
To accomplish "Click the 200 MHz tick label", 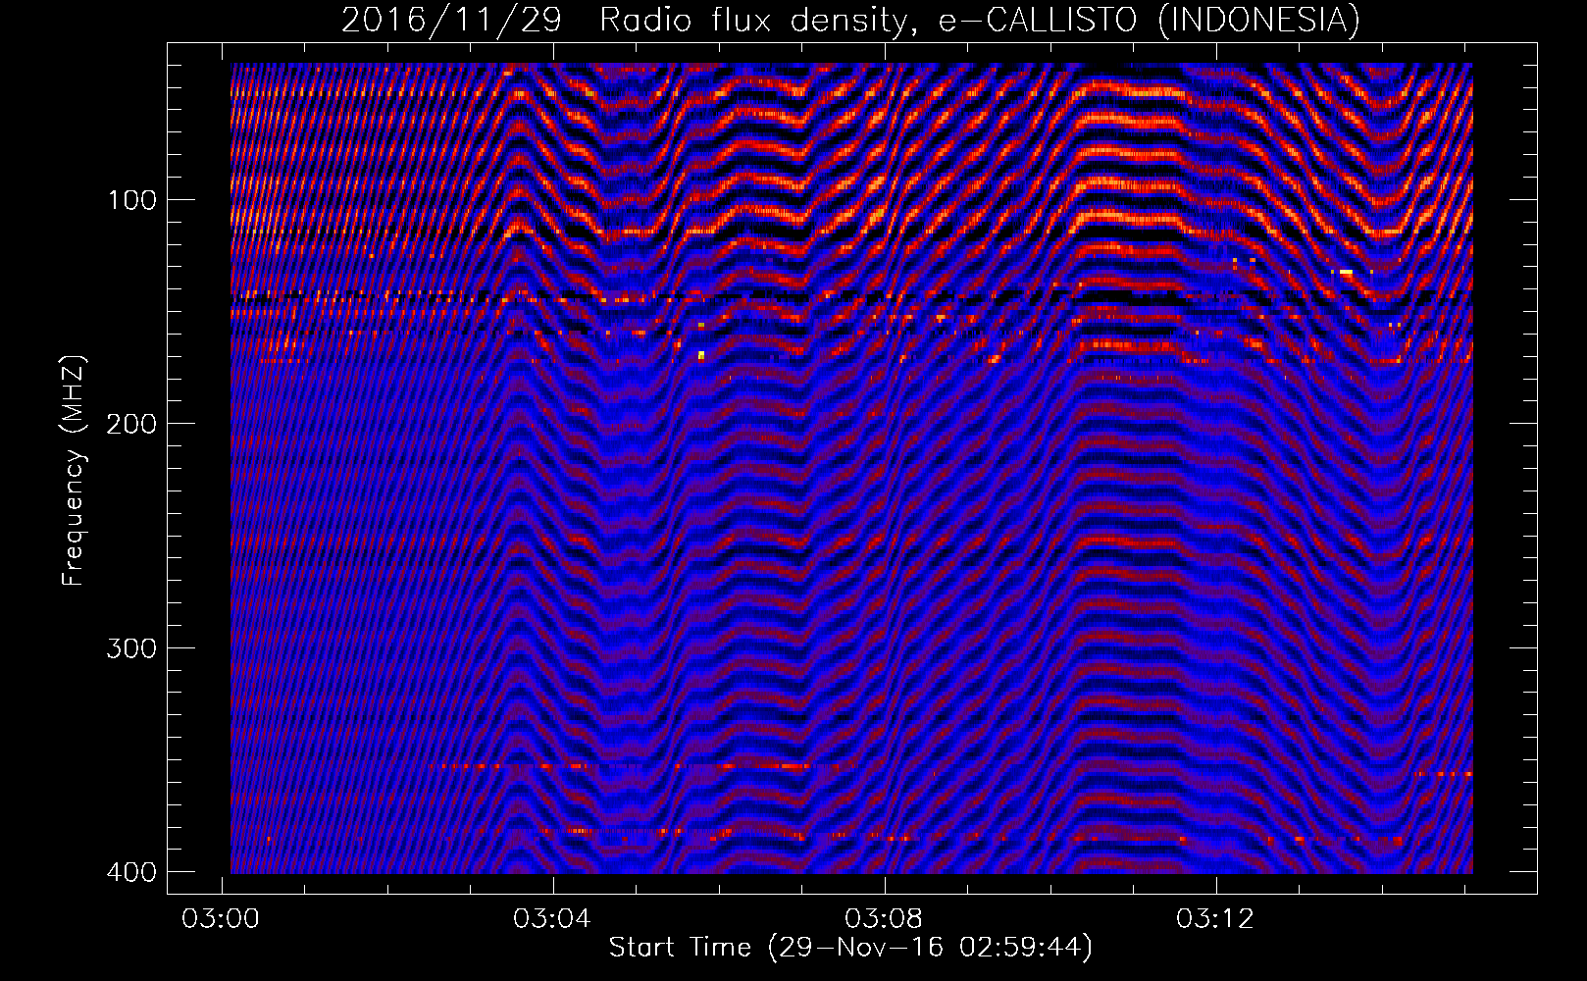I will point(130,424).
